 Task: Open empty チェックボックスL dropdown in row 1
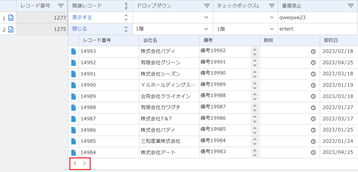point(272,17)
